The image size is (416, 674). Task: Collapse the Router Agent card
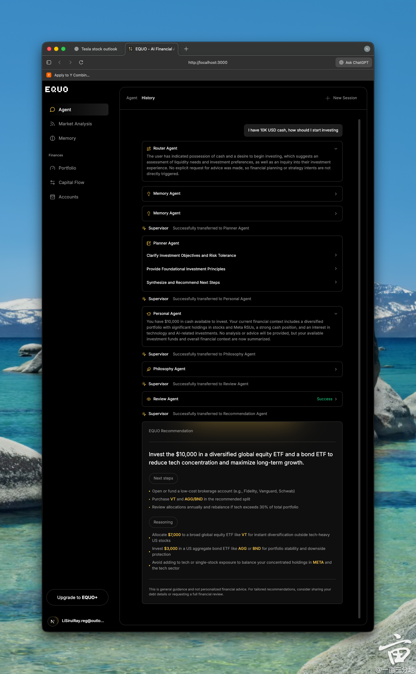click(336, 149)
